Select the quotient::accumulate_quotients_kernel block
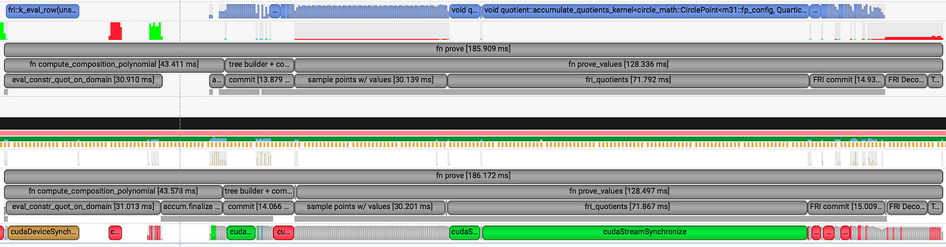This screenshot has height=247, width=946. [645, 11]
